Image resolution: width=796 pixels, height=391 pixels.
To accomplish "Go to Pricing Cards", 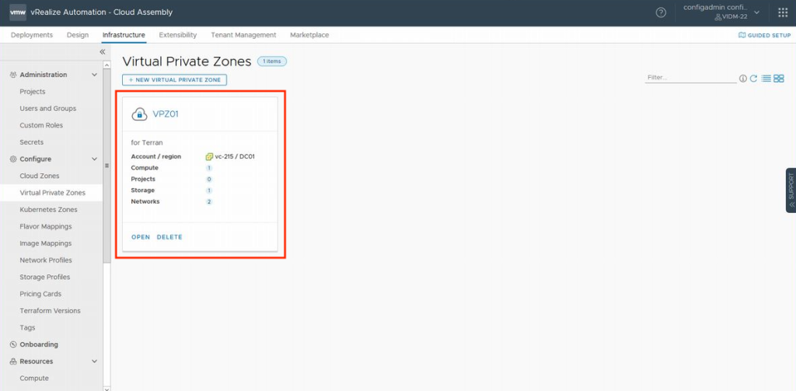I will coord(40,294).
